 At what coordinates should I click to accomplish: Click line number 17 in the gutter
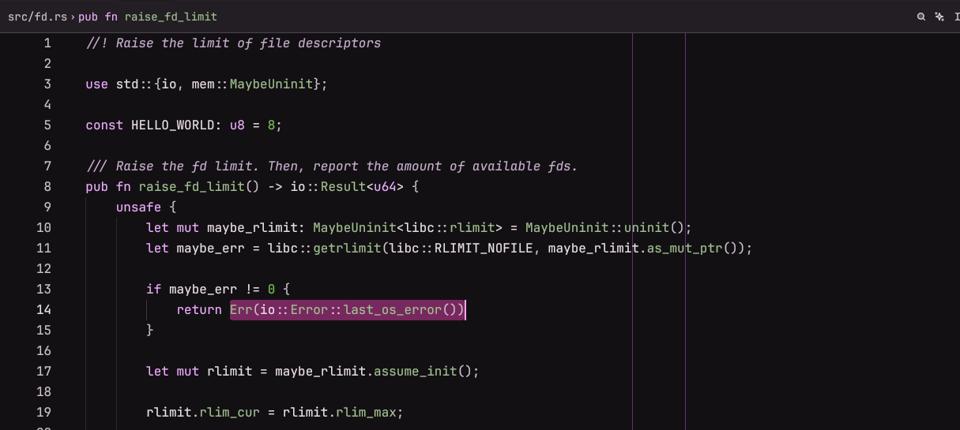click(43, 372)
